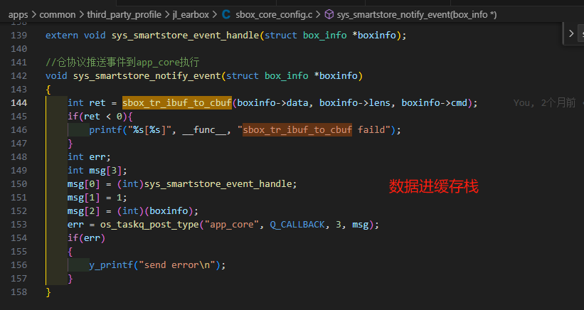Expand the chevron panel at top right
Viewport: 584px width, 310px height.
[571, 33]
